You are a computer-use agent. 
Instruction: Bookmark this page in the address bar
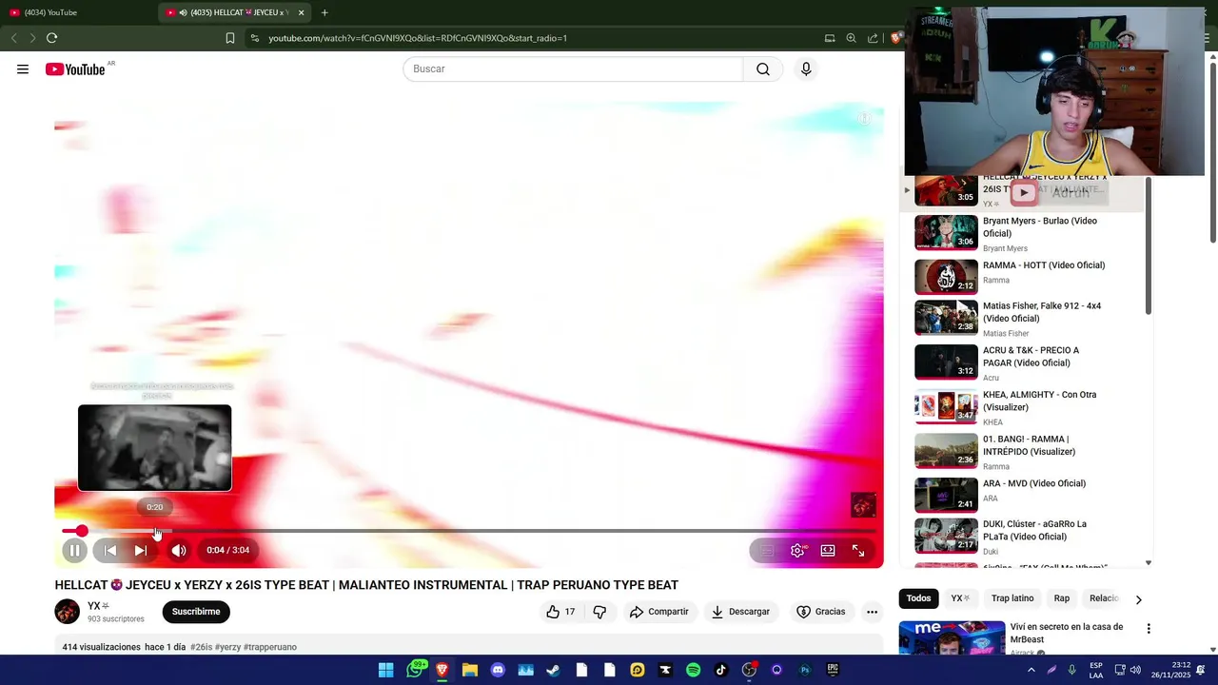pos(230,38)
